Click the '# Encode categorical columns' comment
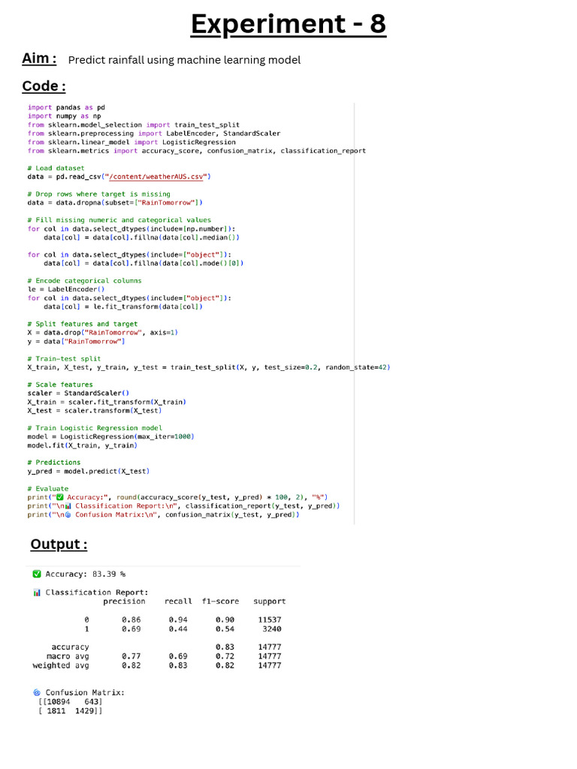Viewport: 577px width, 769px height. [84, 281]
